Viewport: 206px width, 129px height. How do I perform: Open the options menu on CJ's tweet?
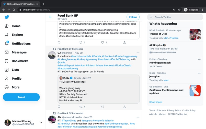click(138, 53)
